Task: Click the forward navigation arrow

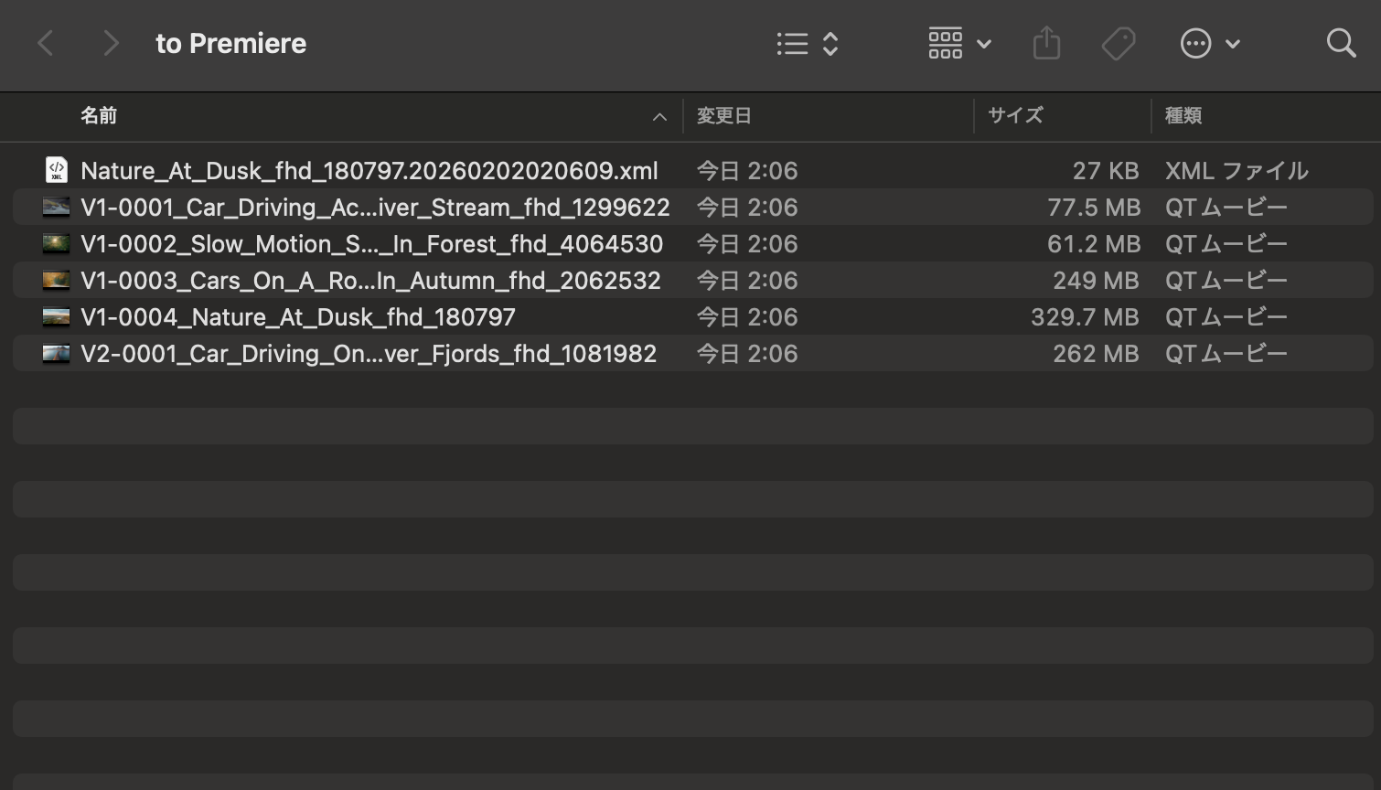Action: [111, 43]
